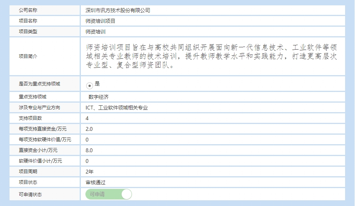Click the 是否为重点支持领域 label
The image size is (355, 206).
(39, 84)
